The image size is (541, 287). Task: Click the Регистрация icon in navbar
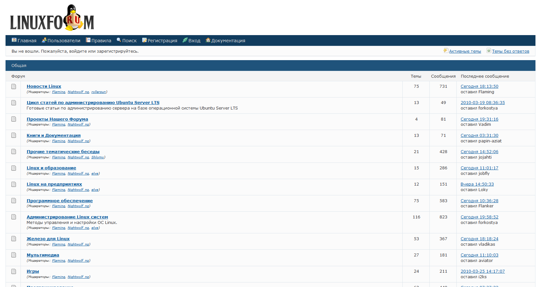tap(144, 40)
